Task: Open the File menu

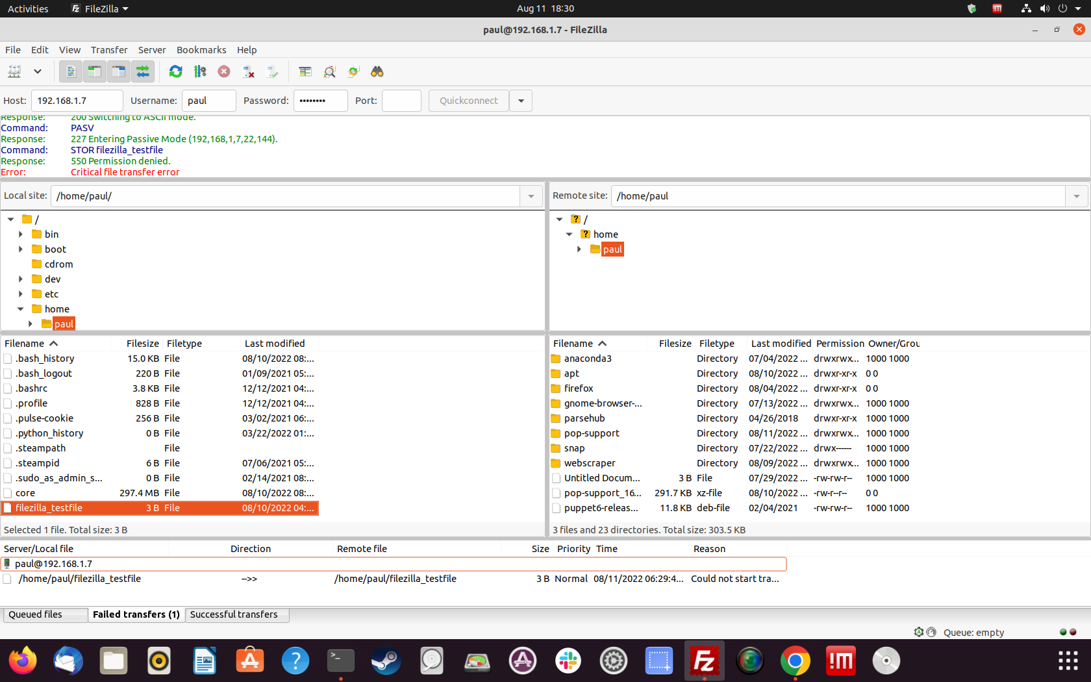Action: 13,50
